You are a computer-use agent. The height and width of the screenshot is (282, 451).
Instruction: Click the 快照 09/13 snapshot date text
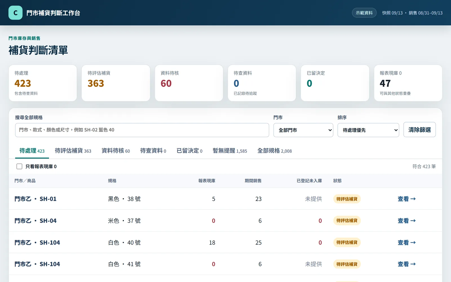tap(392, 13)
